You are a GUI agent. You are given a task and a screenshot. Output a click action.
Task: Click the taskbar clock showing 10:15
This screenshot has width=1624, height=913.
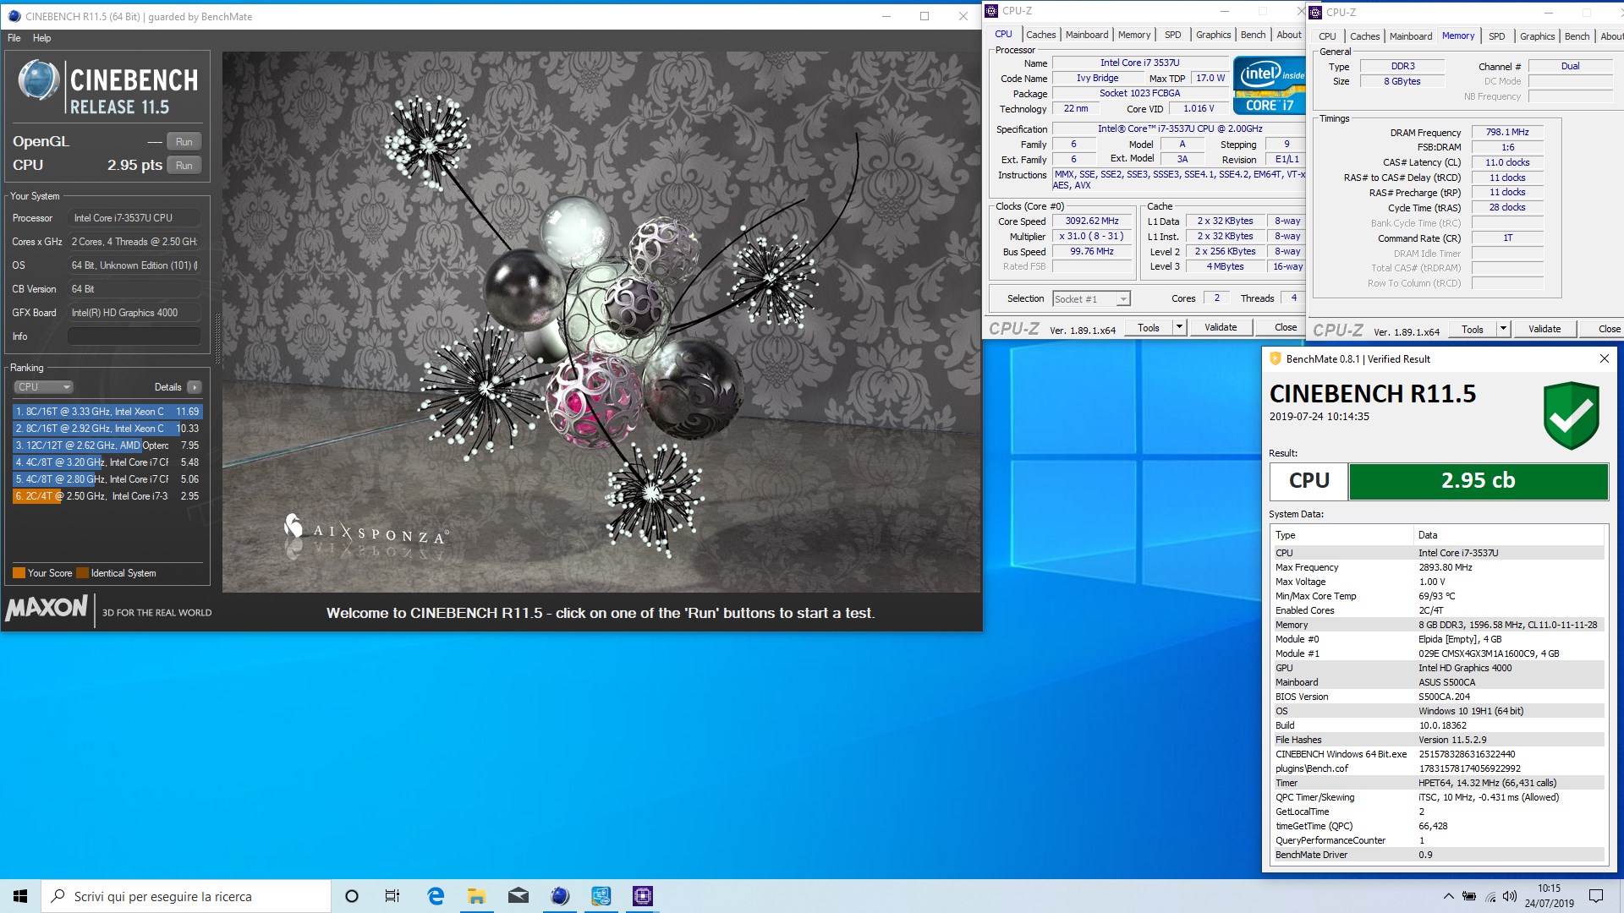1550,896
